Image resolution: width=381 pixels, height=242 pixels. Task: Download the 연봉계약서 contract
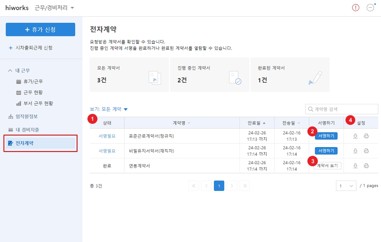355,165
